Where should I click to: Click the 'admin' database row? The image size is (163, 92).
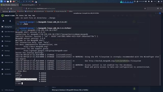(x=31, y=73)
